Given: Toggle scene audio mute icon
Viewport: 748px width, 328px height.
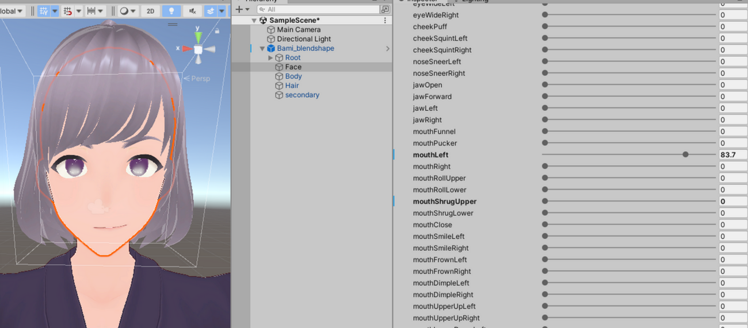Looking at the screenshot, I should pyautogui.click(x=193, y=11).
